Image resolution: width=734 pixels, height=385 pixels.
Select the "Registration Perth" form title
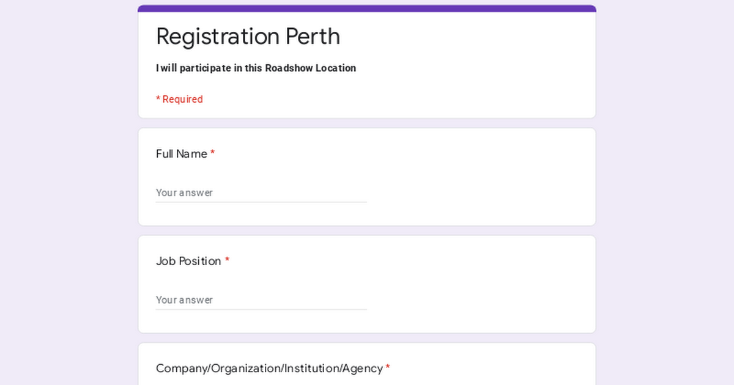pos(248,37)
